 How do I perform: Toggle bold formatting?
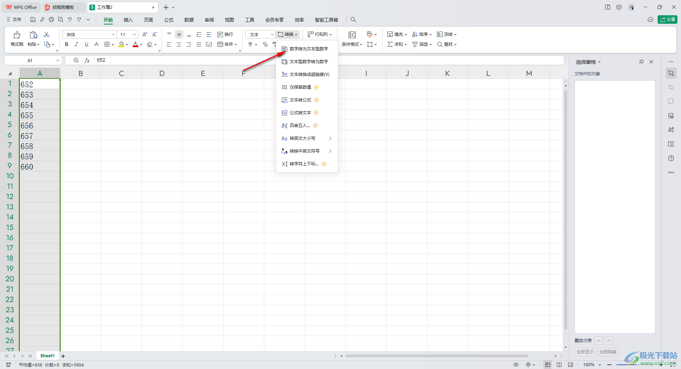tap(66, 44)
